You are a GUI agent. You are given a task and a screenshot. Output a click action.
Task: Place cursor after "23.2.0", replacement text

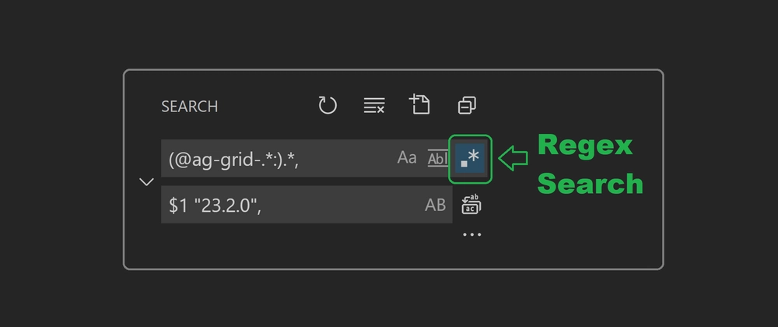(262, 205)
